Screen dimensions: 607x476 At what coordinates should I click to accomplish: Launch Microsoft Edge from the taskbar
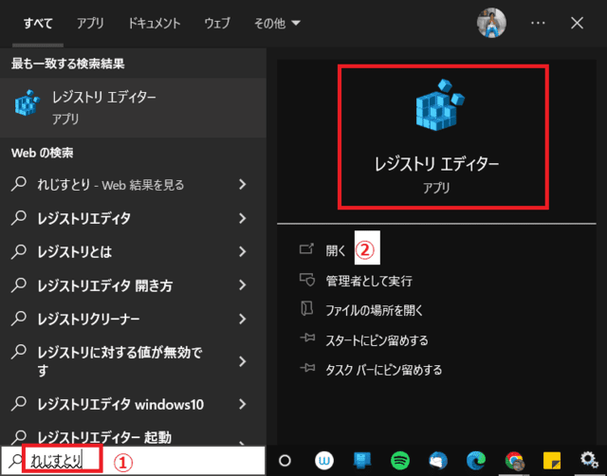pos(476,461)
